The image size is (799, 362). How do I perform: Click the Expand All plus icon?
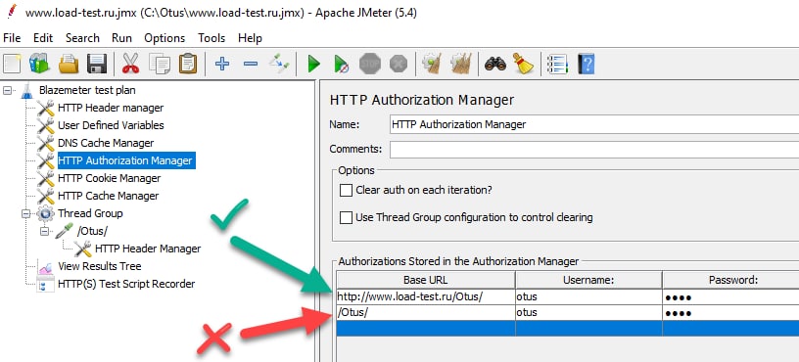pos(222,65)
